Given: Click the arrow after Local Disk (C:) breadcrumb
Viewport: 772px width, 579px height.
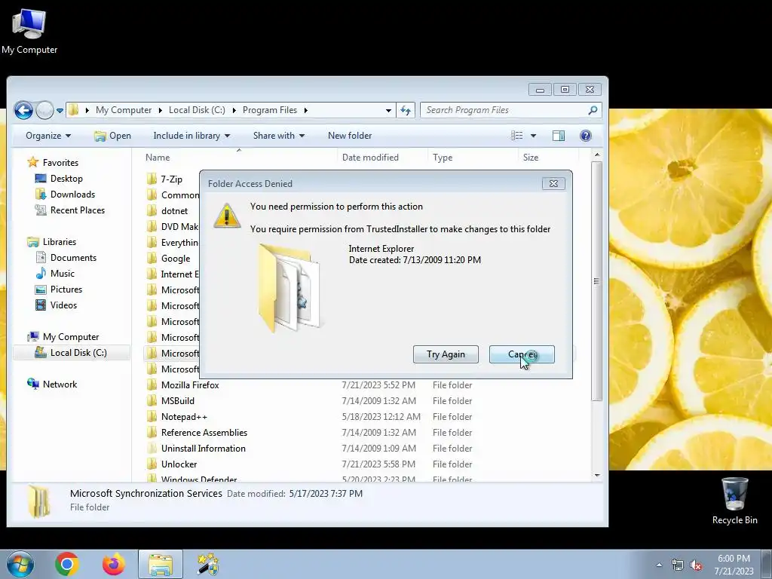Looking at the screenshot, I should (x=234, y=110).
